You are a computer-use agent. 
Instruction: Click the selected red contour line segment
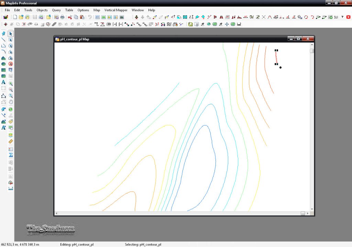(276, 57)
